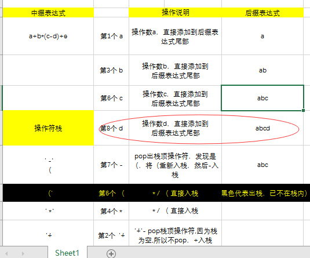Select the '第1个 a' cell
Screen dimensions: 310x258
point(111,36)
